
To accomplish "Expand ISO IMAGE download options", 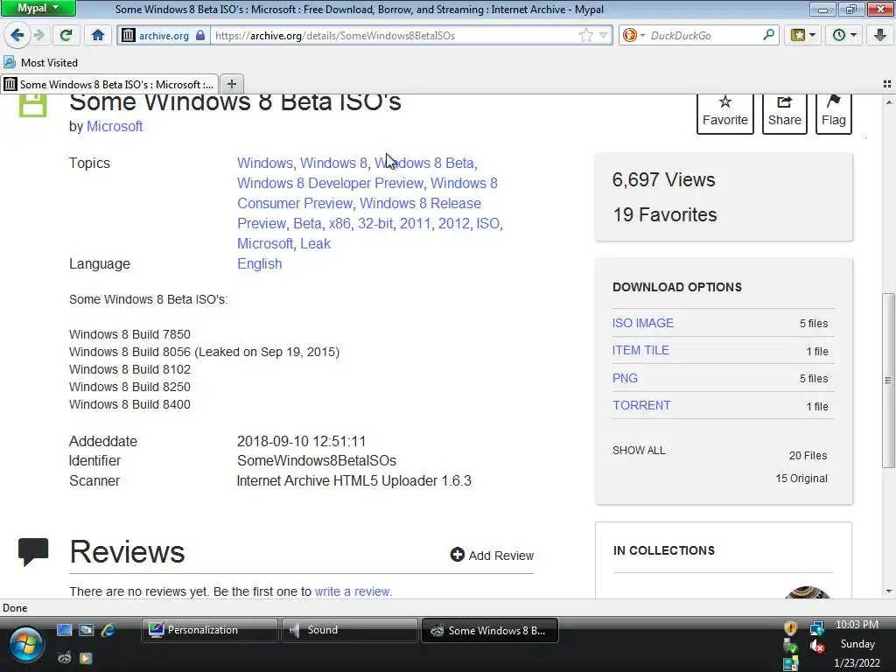I will [643, 323].
